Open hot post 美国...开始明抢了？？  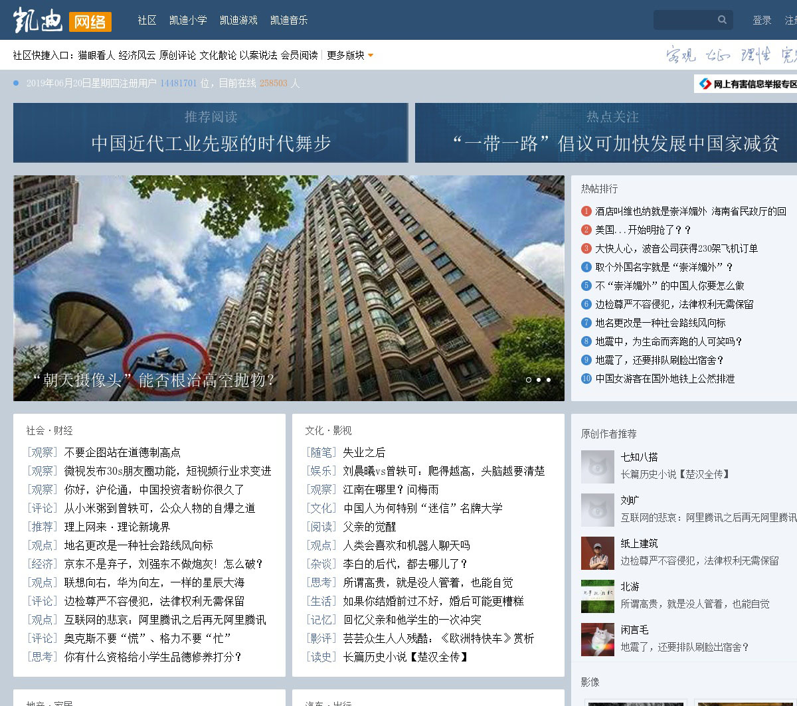(644, 230)
